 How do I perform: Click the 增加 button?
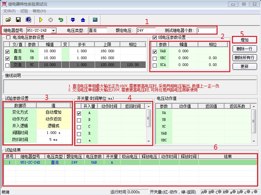244,40
